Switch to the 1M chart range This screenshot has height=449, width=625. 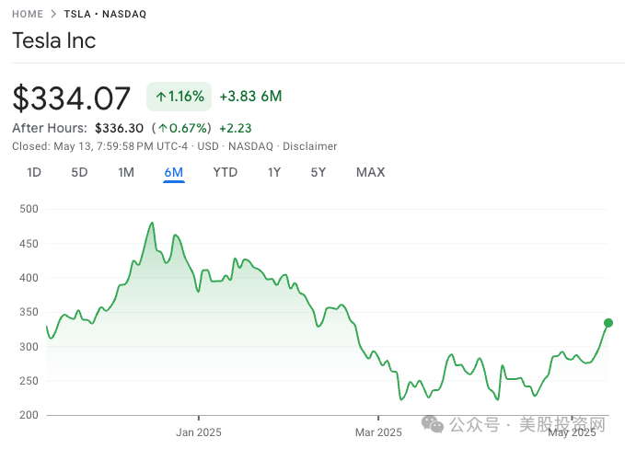point(126,172)
